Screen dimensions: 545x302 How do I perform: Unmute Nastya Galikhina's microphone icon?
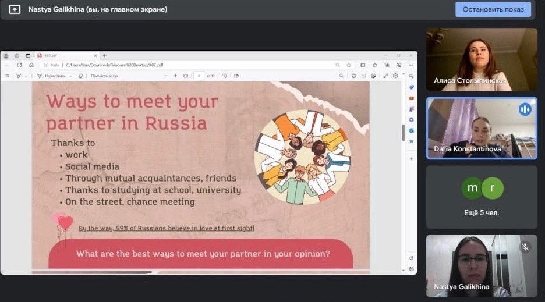point(525,247)
